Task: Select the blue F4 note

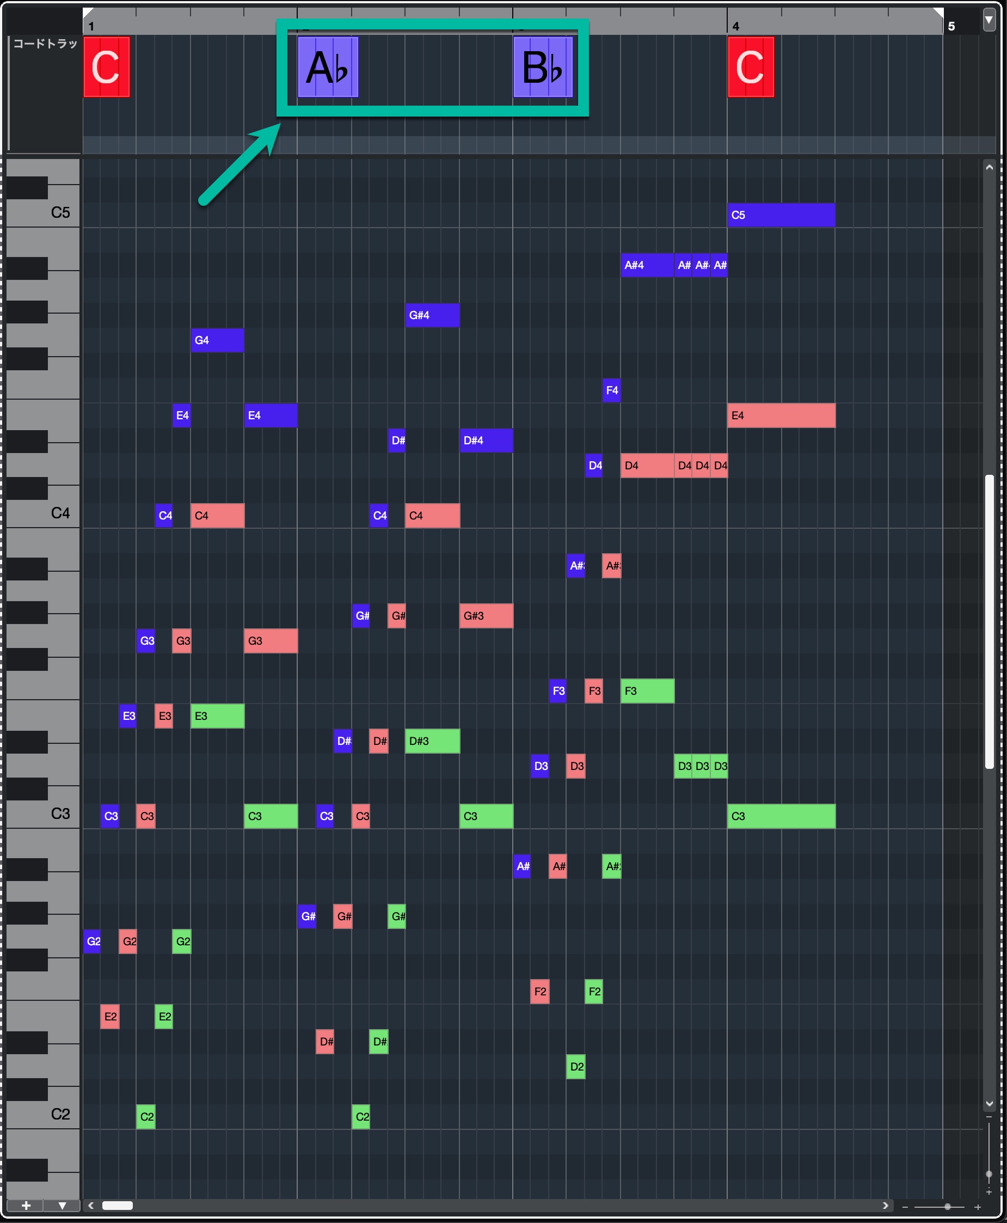Action: point(611,390)
